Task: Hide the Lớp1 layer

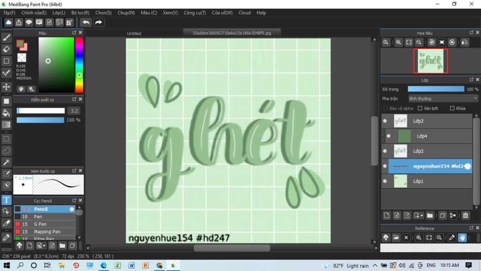Action: [385, 181]
